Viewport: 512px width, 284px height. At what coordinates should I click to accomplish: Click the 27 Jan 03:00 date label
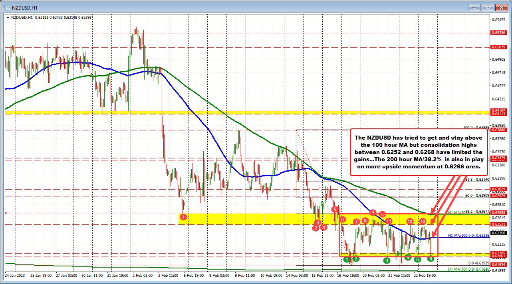pyautogui.click(x=67, y=276)
